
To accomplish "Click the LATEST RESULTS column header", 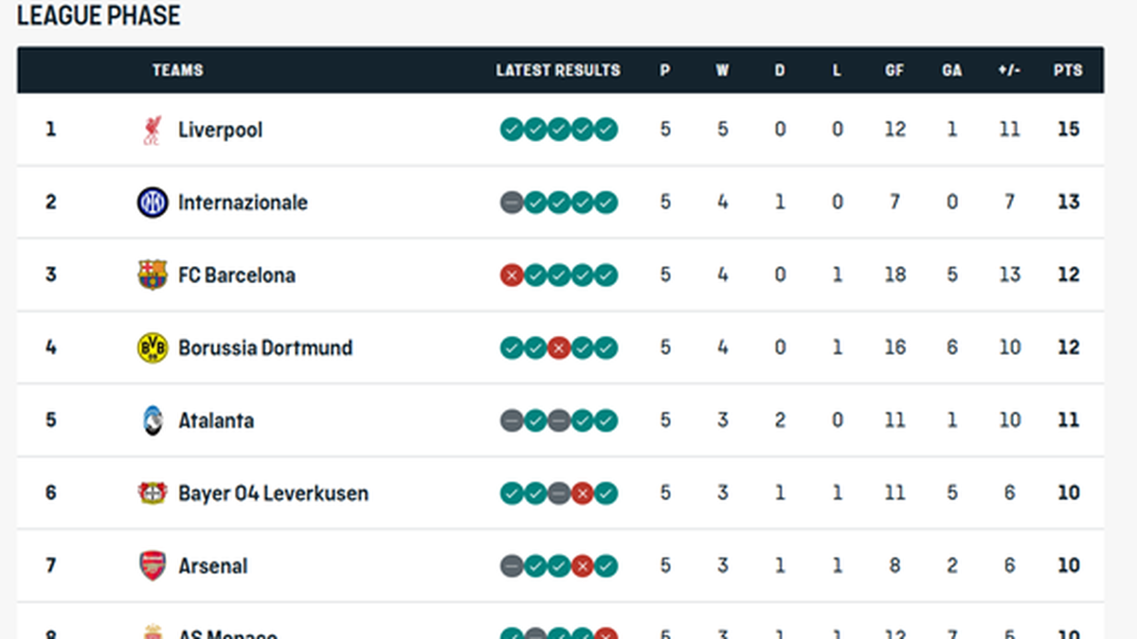I will click(x=558, y=70).
